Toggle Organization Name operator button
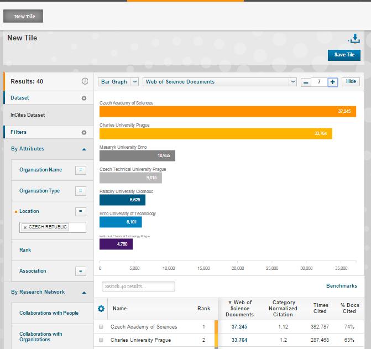 (x=80, y=170)
